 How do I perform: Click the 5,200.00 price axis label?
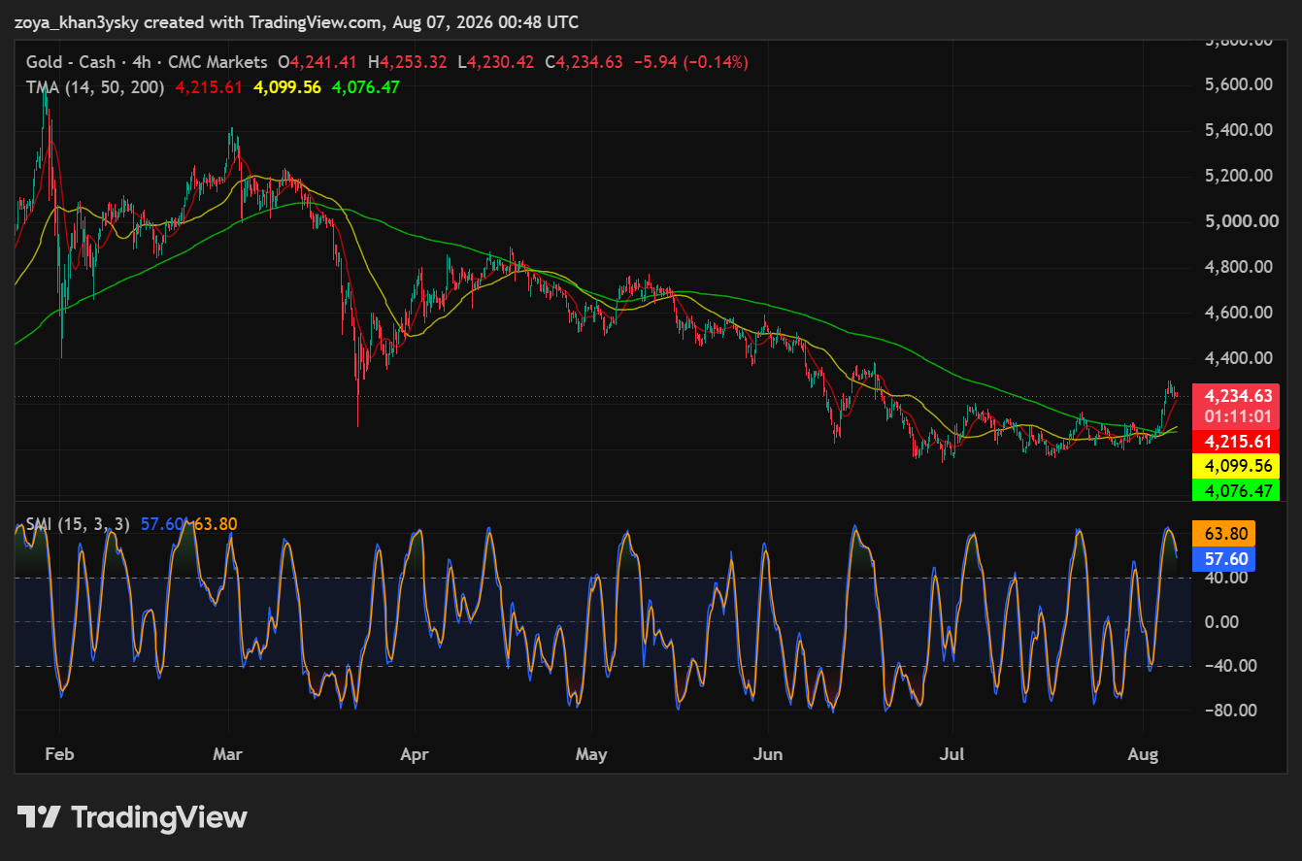(x=1238, y=176)
